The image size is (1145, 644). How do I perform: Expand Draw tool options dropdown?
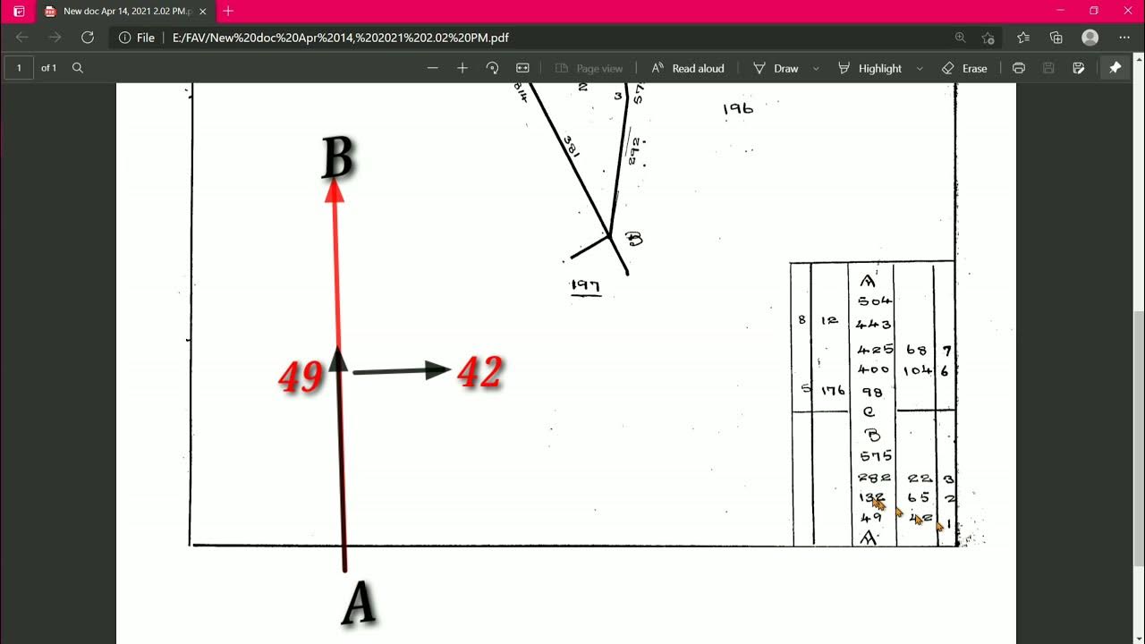tap(816, 68)
